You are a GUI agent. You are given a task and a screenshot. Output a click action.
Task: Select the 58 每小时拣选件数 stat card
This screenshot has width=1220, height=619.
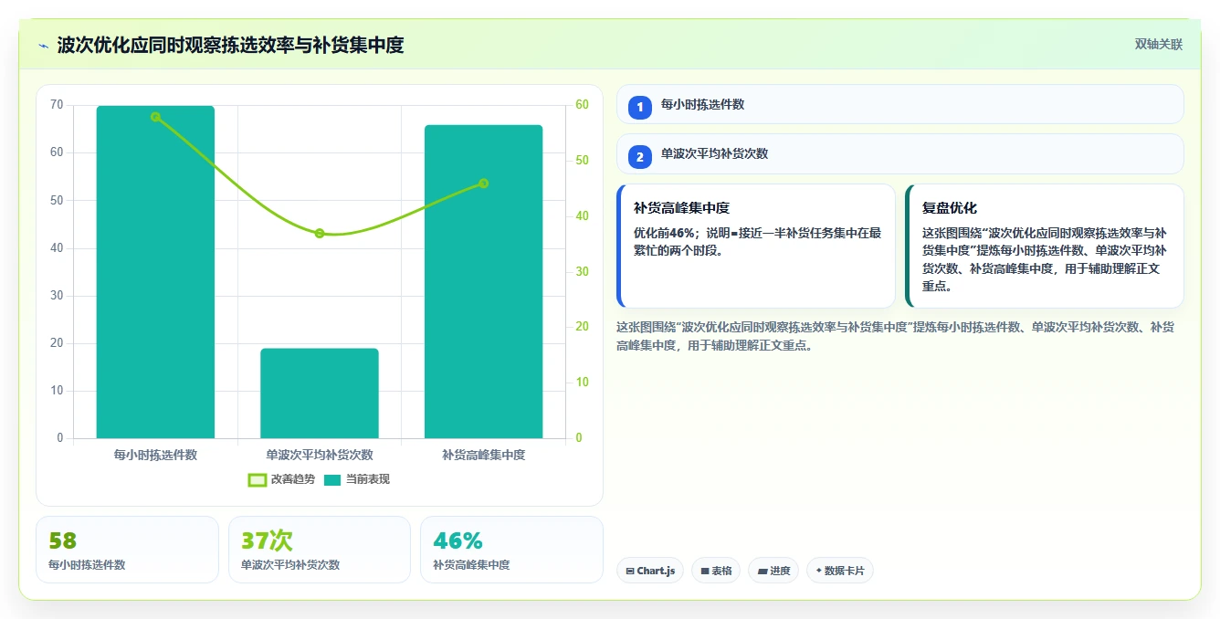click(127, 550)
